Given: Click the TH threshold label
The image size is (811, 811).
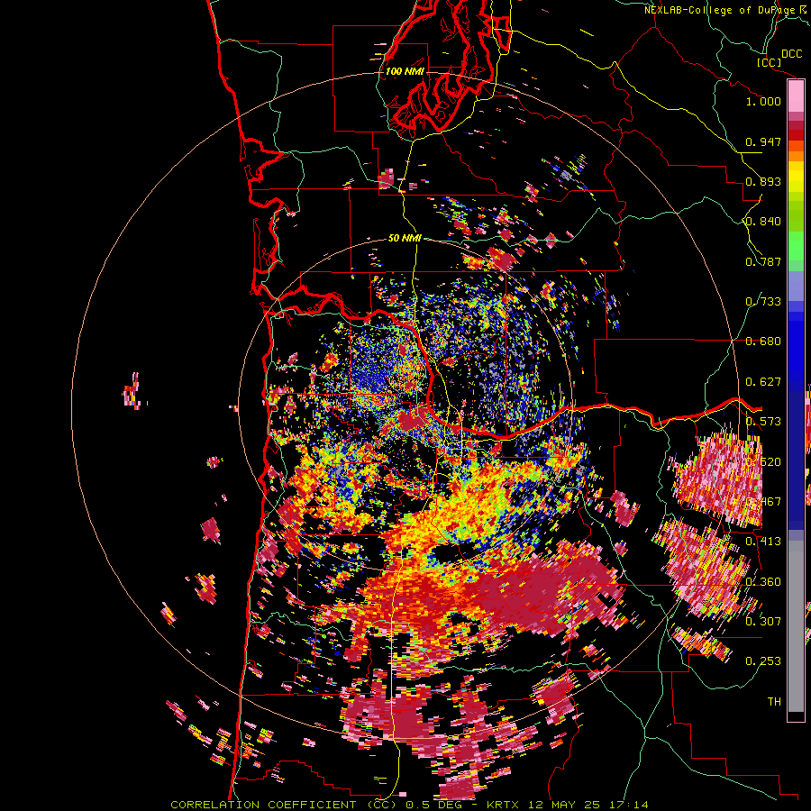Looking at the screenshot, I should pyautogui.click(x=774, y=702).
